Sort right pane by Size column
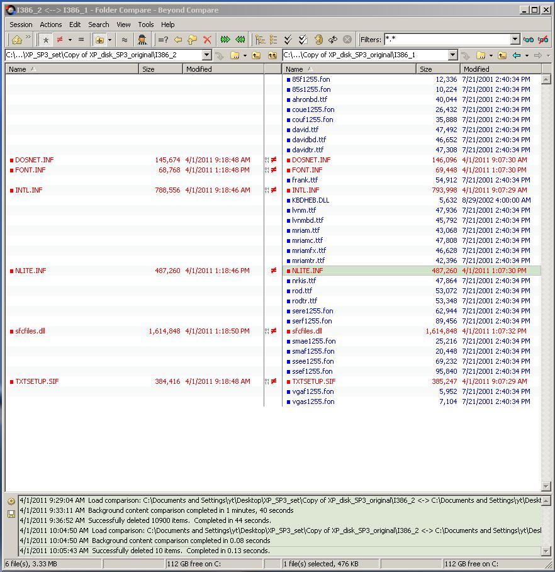The image size is (555, 572). [x=438, y=69]
